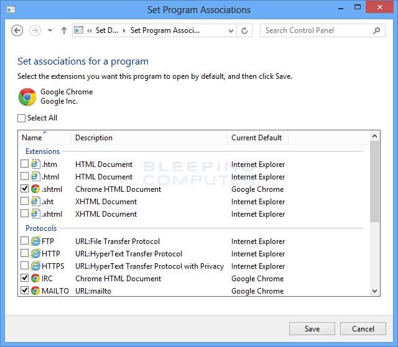The height and width of the screenshot is (347, 398).
Task: Check the .htm extension checkbox
Action: pyautogui.click(x=24, y=164)
